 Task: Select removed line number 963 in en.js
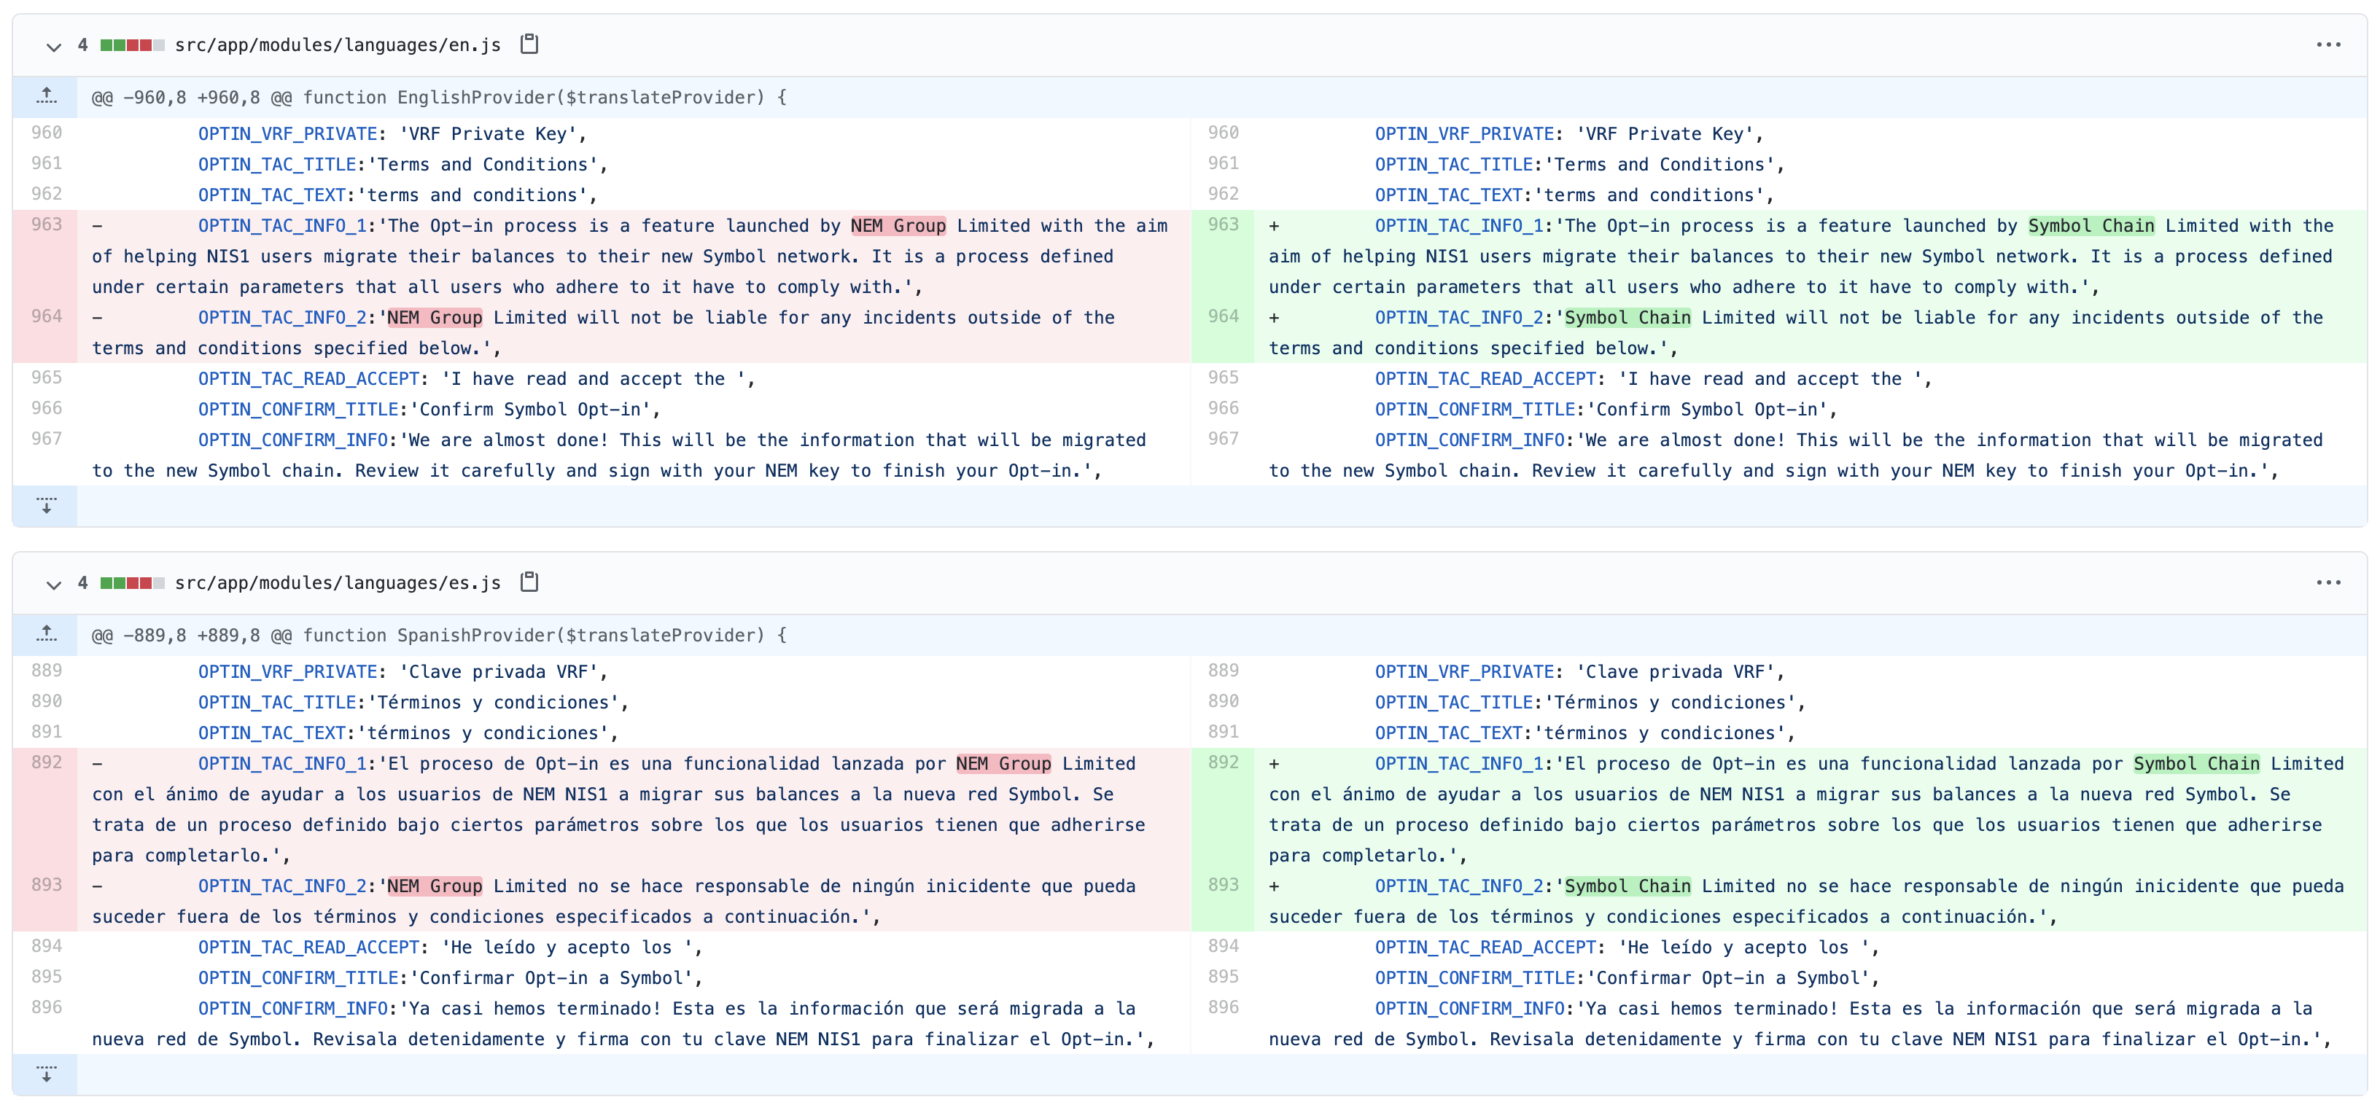[46, 224]
